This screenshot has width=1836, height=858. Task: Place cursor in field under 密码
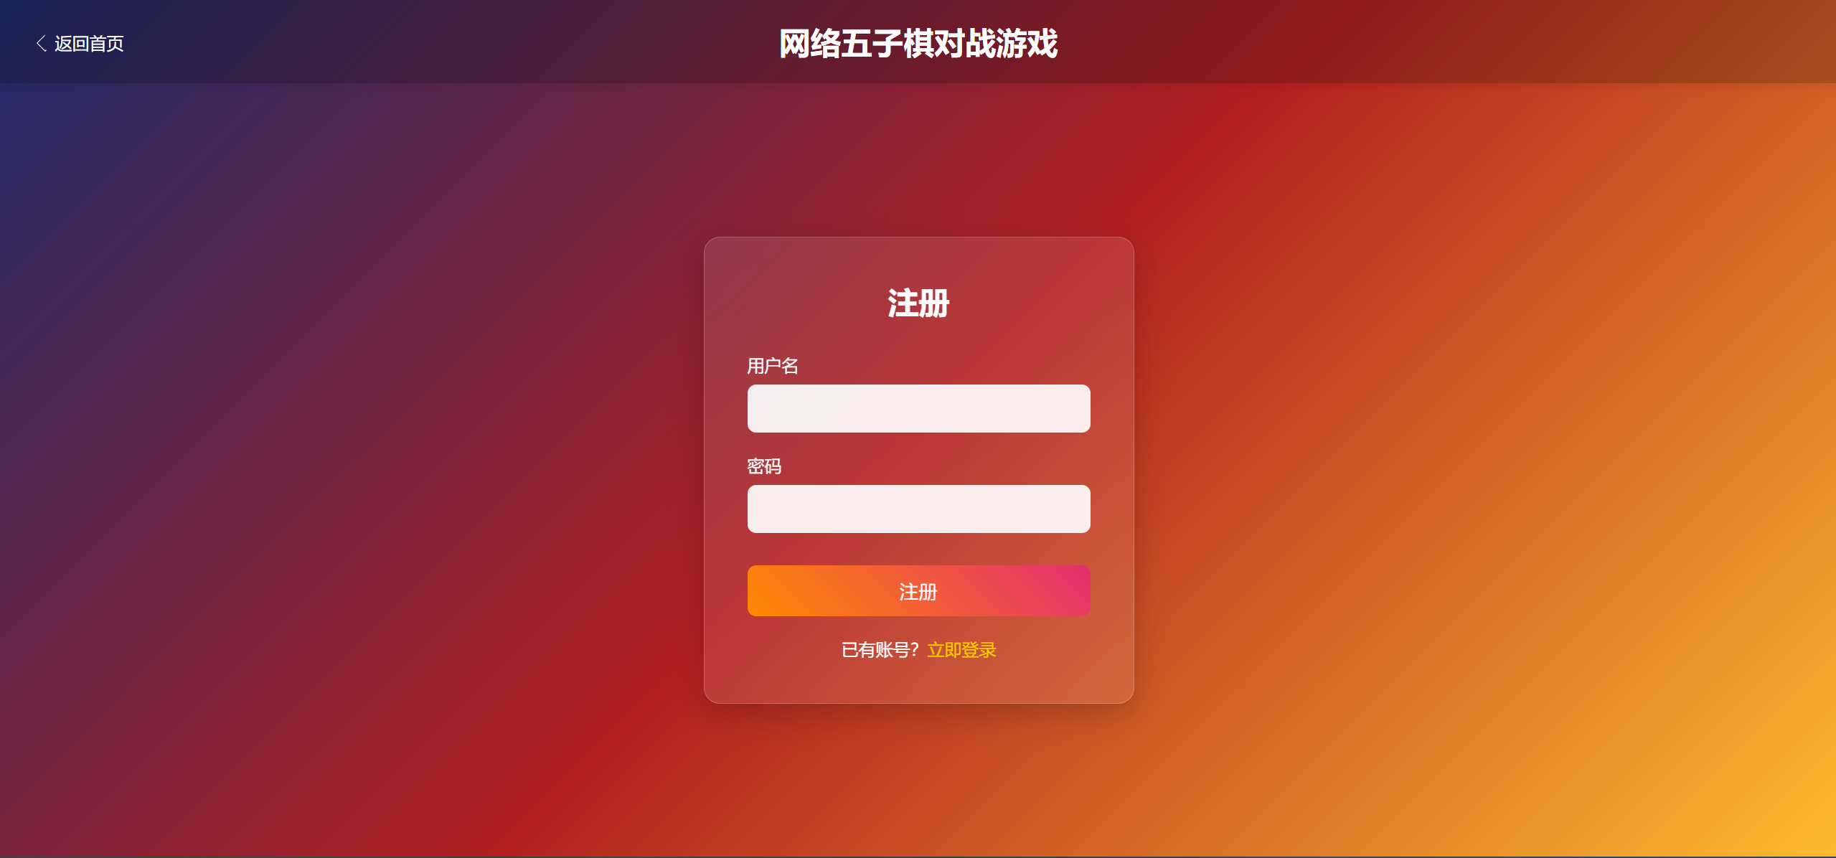tap(918, 509)
